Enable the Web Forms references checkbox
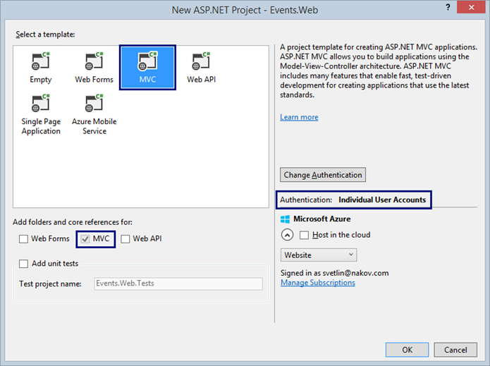The height and width of the screenshot is (366, 490). pyautogui.click(x=25, y=239)
